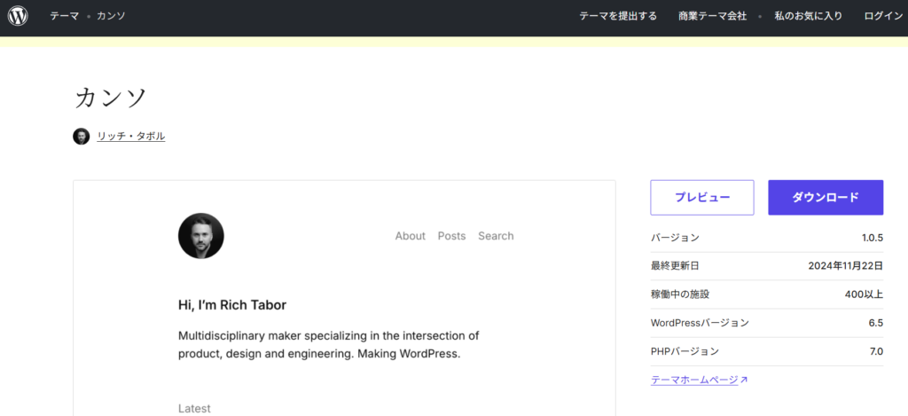The image size is (908, 416).
Task: Click the PHPバージョン label
Action: pyautogui.click(x=685, y=351)
